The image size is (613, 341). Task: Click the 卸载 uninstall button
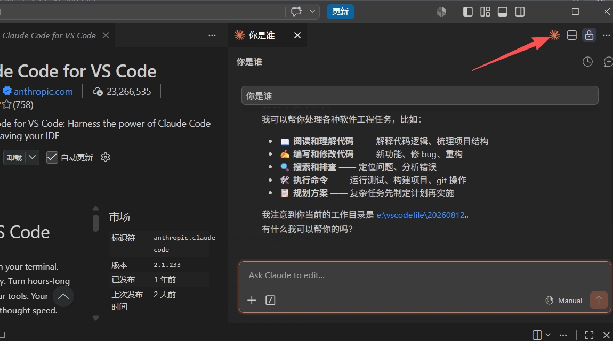[14, 157]
